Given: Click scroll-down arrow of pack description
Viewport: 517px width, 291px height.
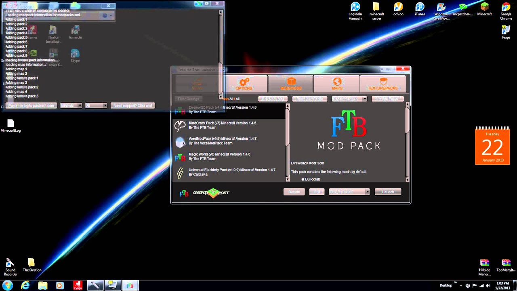Looking at the screenshot, I should pyautogui.click(x=407, y=179).
